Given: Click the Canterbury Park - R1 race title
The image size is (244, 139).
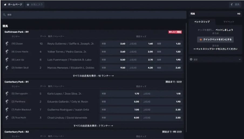Looking at the screenshot, I should [x=16, y=82].
